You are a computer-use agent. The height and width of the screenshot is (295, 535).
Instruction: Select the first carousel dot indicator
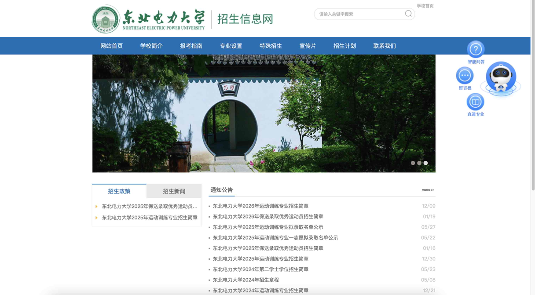pyautogui.click(x=413, y=163)
